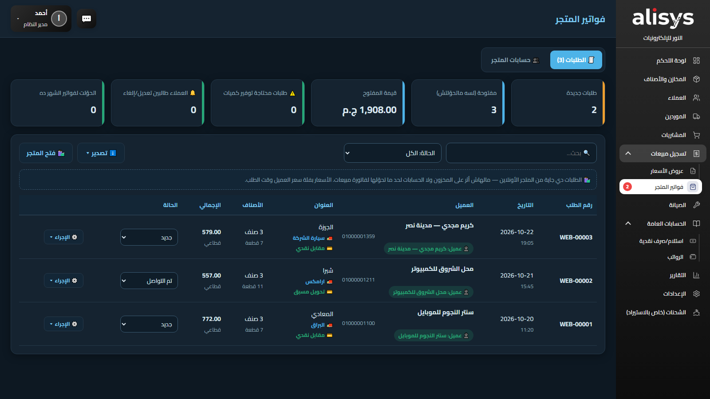The image size is (710, 399).
Task: Open status dropdown for order WEB-00002
Action: coord(149,281)
